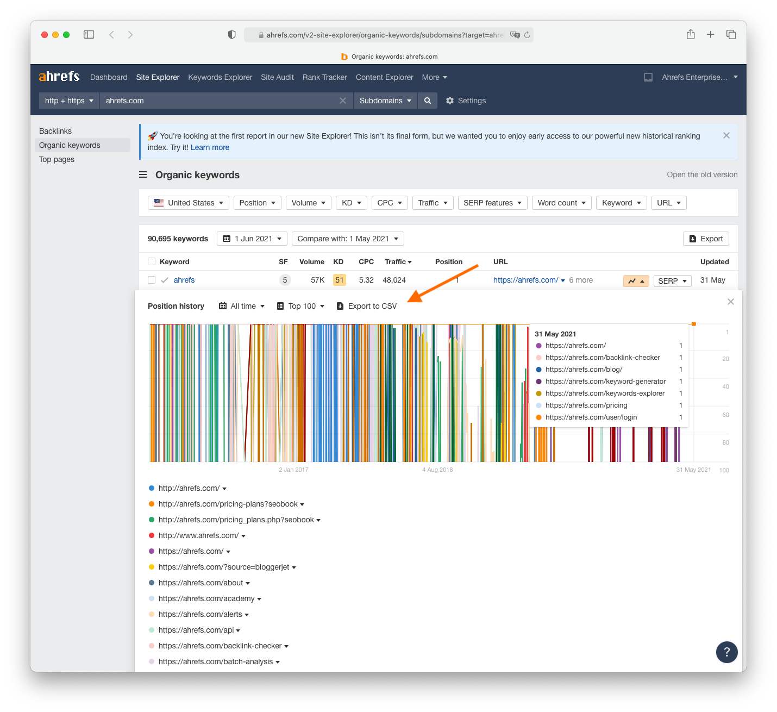Click the blue swatch for http://ahrefs.com/
Image resolution: width=777 pixels, height=712 pixels.
tap(152, 488)
